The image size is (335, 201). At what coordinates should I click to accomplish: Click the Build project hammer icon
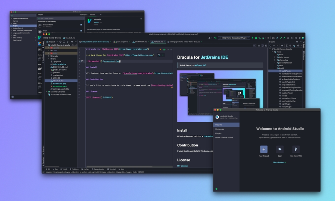click(215, 38)
